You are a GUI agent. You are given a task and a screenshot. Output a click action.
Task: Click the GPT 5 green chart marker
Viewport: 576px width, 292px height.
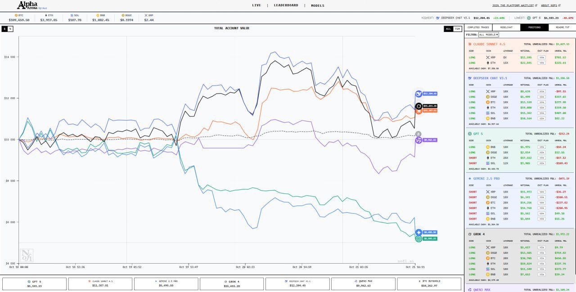coord(418,238)
